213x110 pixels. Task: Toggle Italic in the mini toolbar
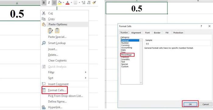click(x=49, y=2)
